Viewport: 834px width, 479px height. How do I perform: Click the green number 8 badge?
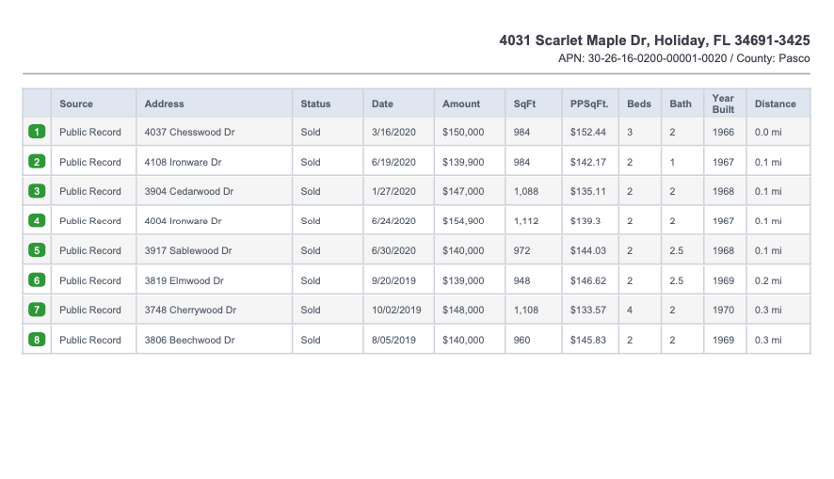(37, 340)
